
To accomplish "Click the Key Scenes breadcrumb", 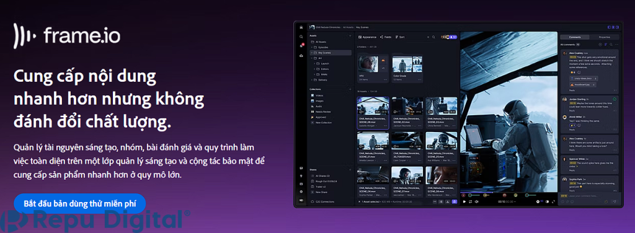I will (x=362, y=27).
